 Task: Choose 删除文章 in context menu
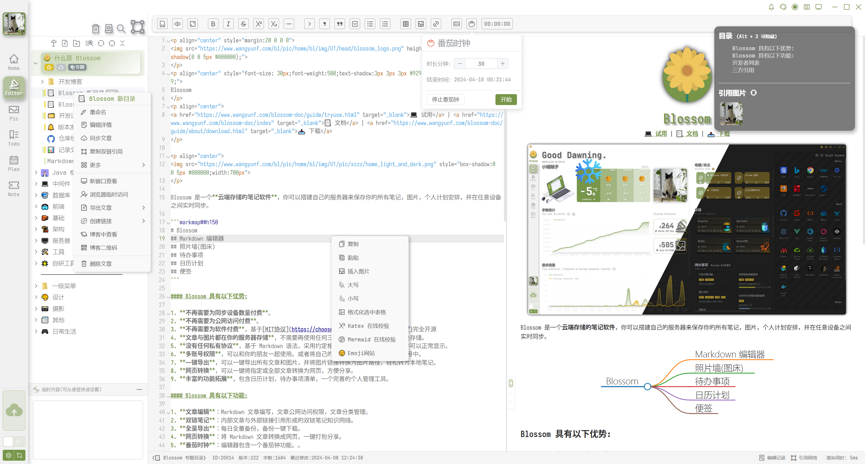point(100,264)
